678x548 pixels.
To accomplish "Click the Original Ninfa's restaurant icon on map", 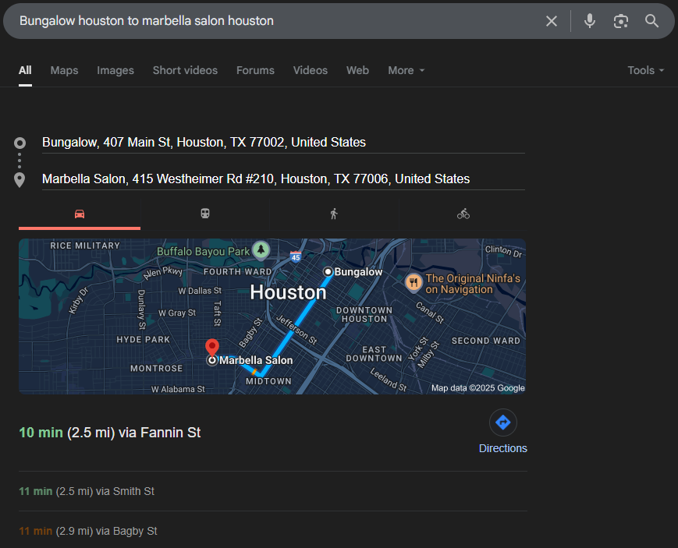I will [414, 283].
